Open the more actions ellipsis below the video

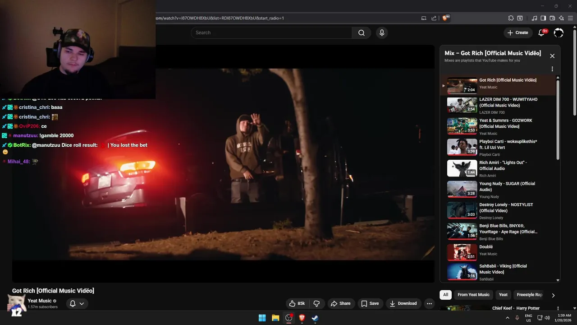tap(430, 303)
